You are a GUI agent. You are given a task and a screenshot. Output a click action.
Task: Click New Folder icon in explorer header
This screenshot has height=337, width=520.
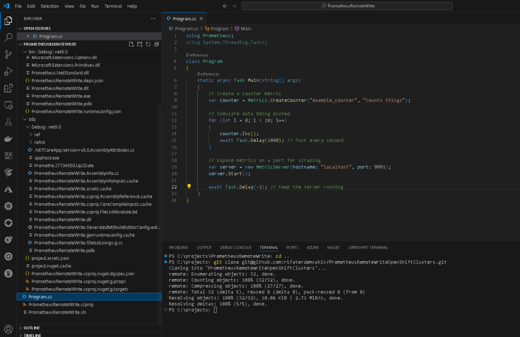[140, 44]
